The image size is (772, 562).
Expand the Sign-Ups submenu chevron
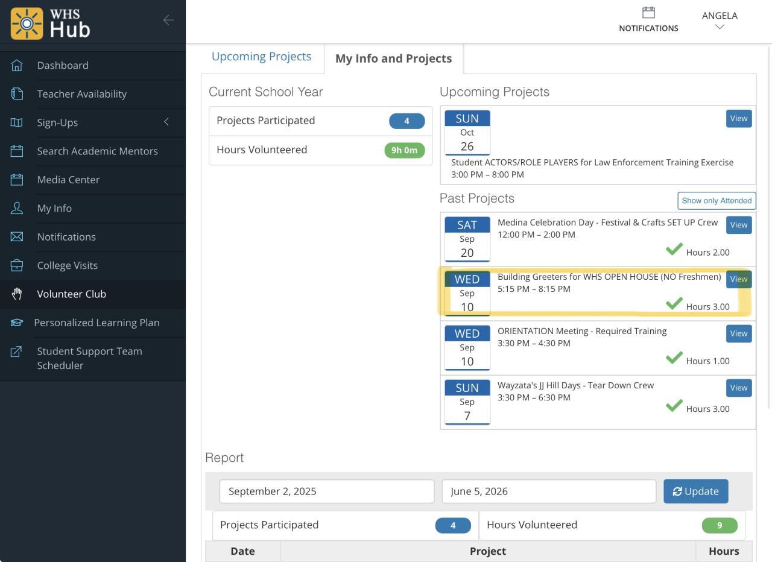[166, 122]
